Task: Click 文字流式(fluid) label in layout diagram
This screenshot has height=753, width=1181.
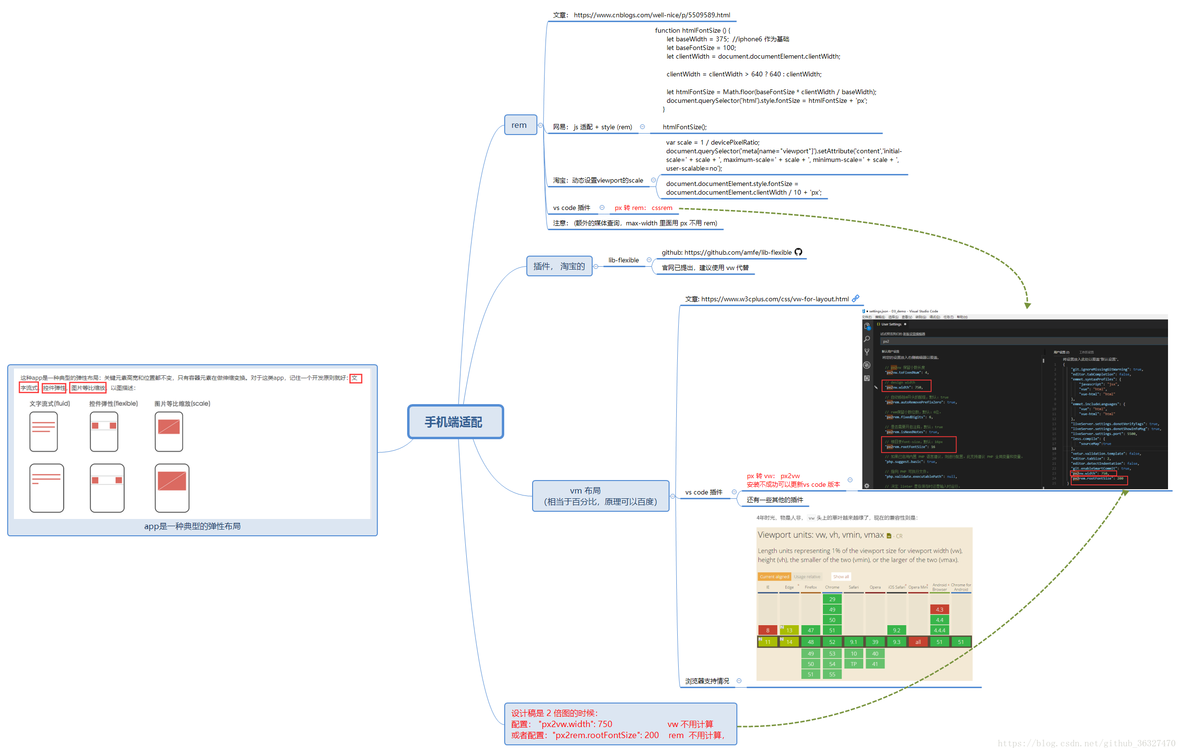Action: click(x=50, y=404)
